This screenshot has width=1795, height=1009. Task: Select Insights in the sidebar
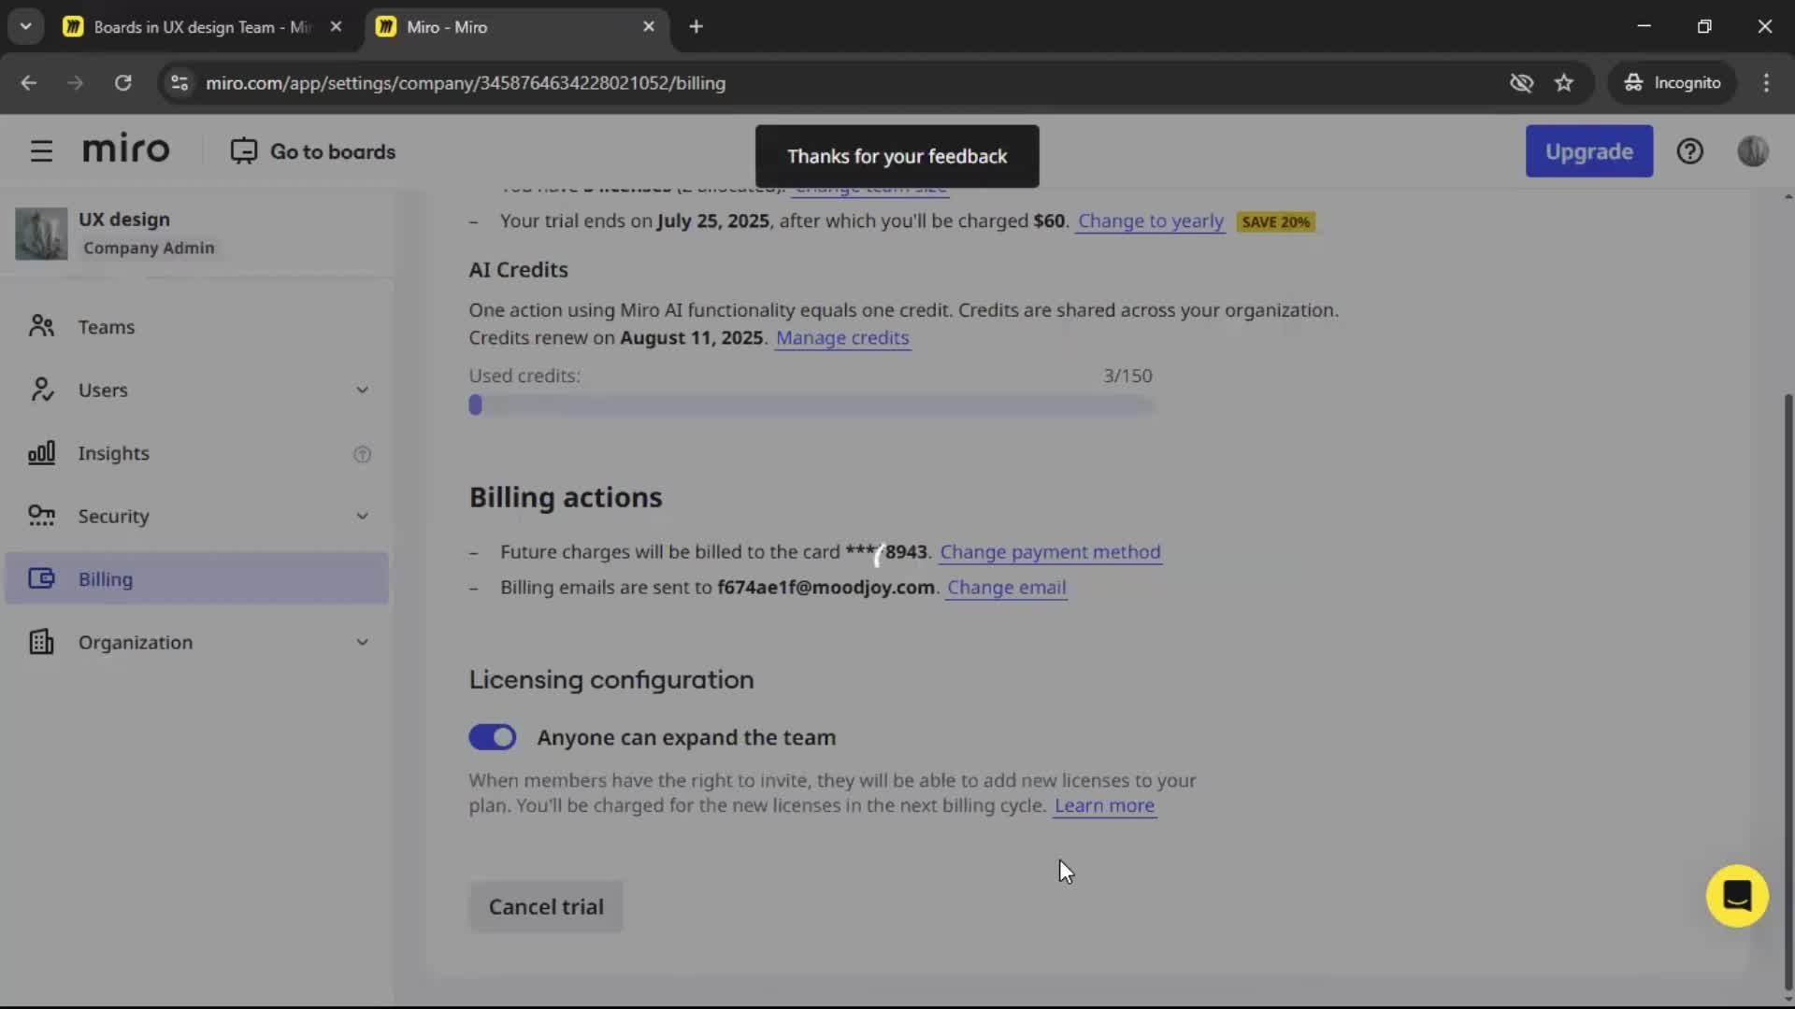click(196, 453)
